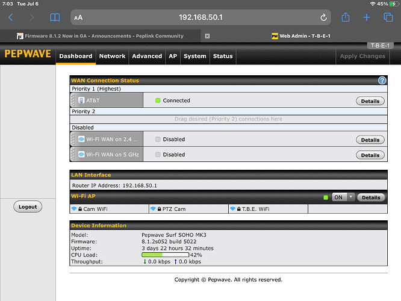Click the Logout button
This screenshot has height=301, width=401.
[28, 206]
